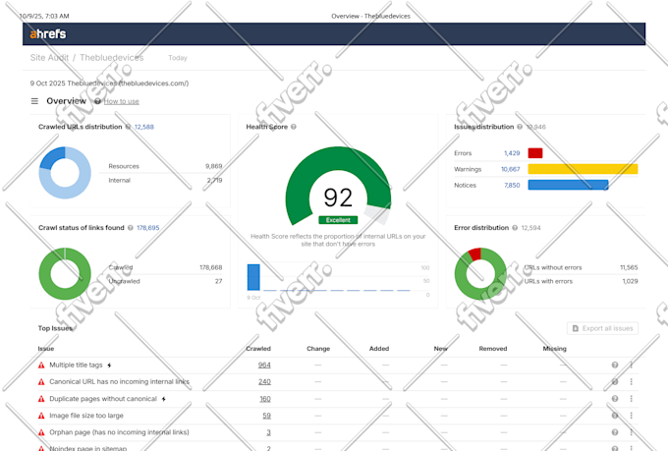Open more options for Canonical URL issue row
Screen dimensions: 668x451
pyautogui.click(x=632, y=382)
